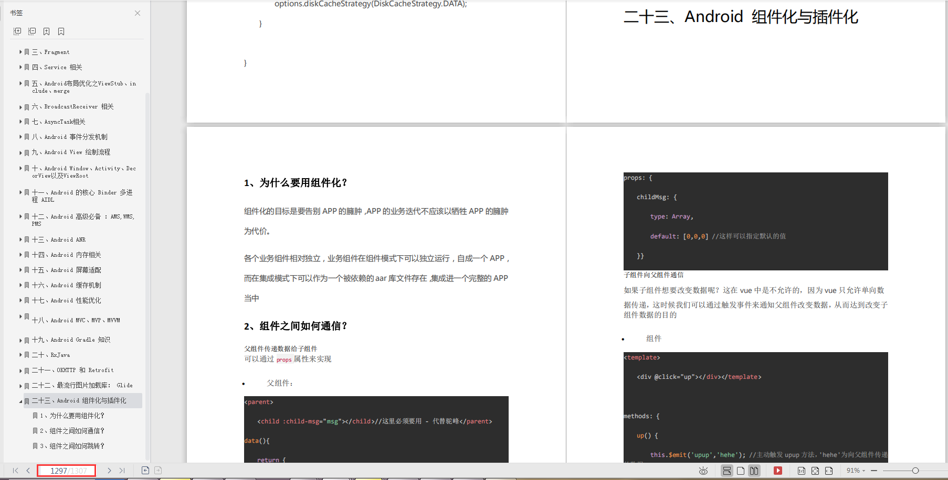Set zoom to actual size 1:1
The width and height of the screenshot is (948, 480).
pyautogui.click(x=802, y=471)
